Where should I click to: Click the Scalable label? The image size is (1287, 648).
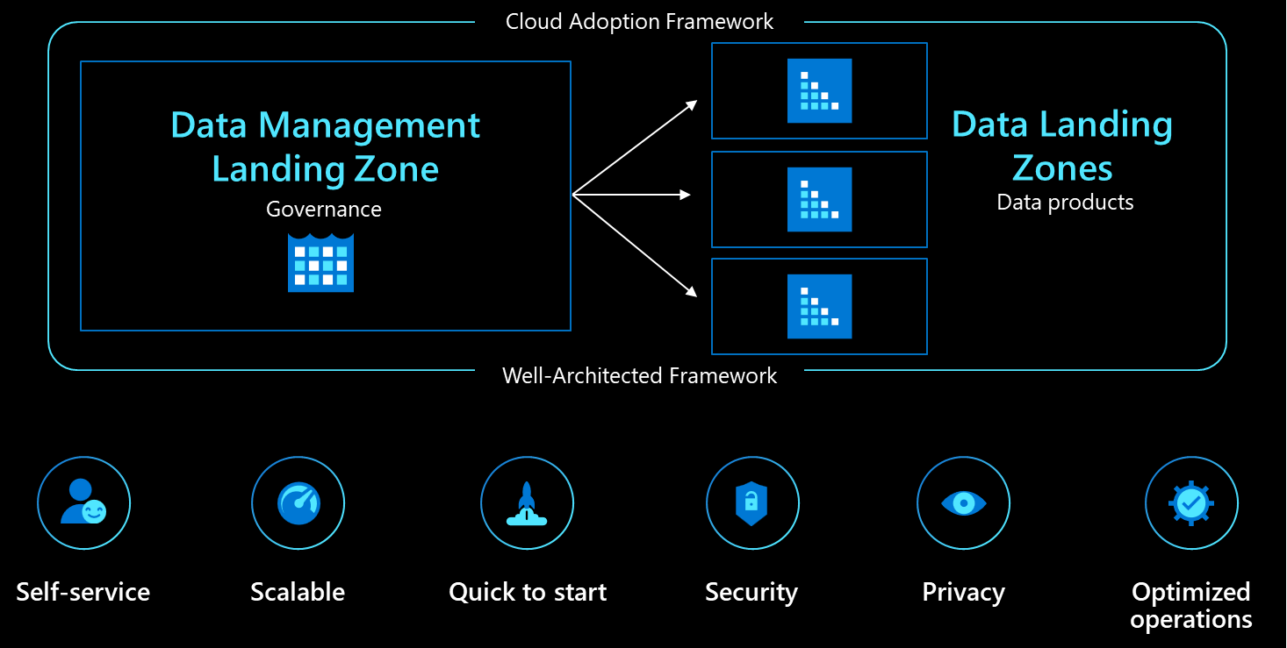[x=298, y=592]
